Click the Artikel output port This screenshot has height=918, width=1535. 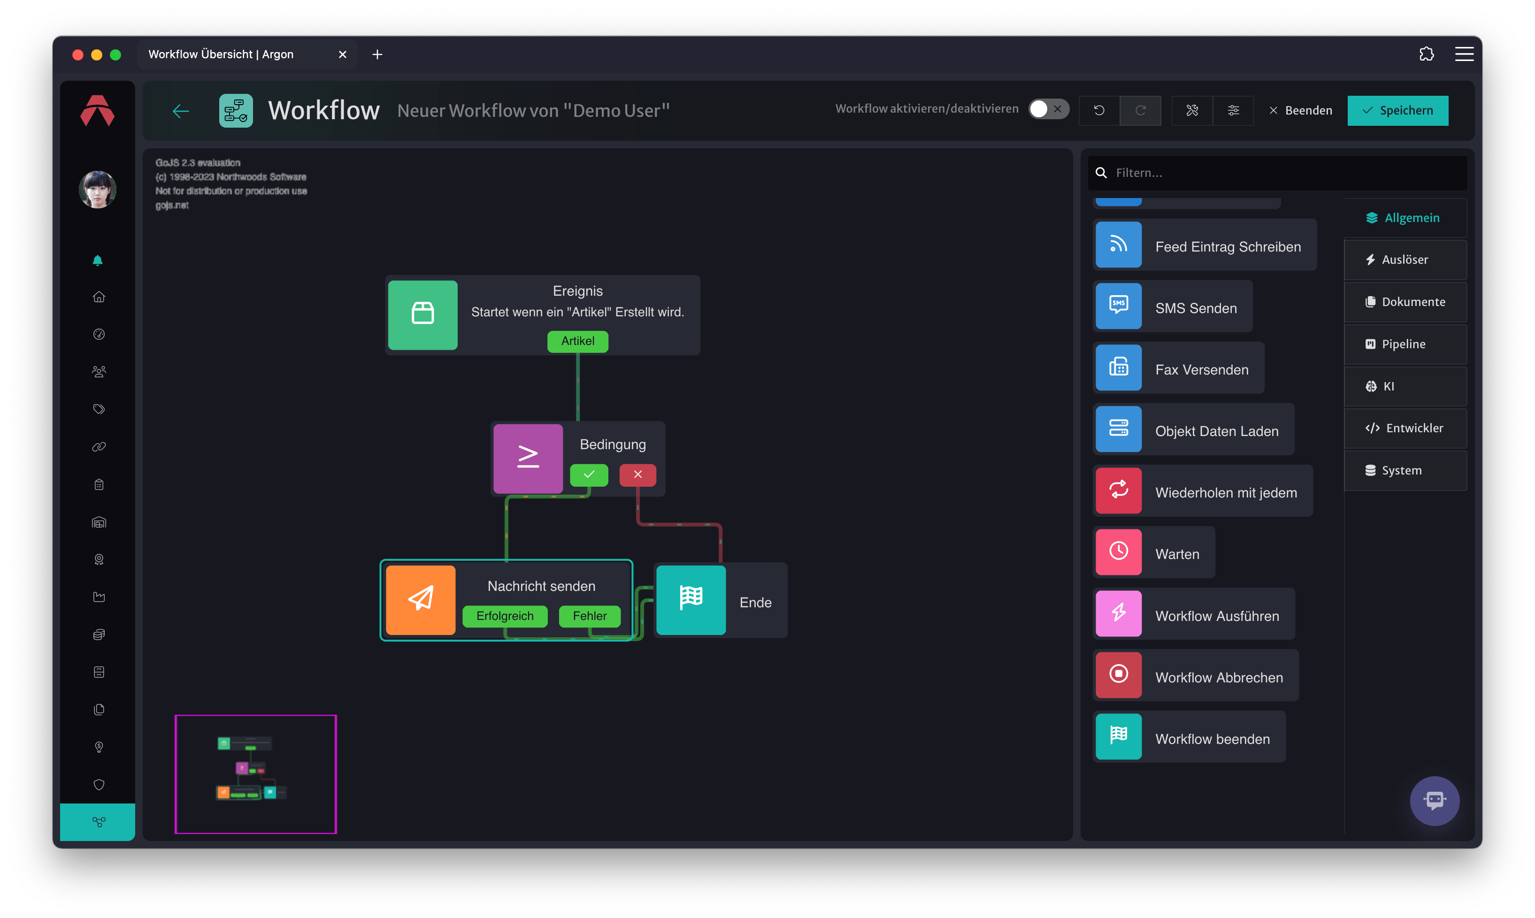click(x=577, y=341)
